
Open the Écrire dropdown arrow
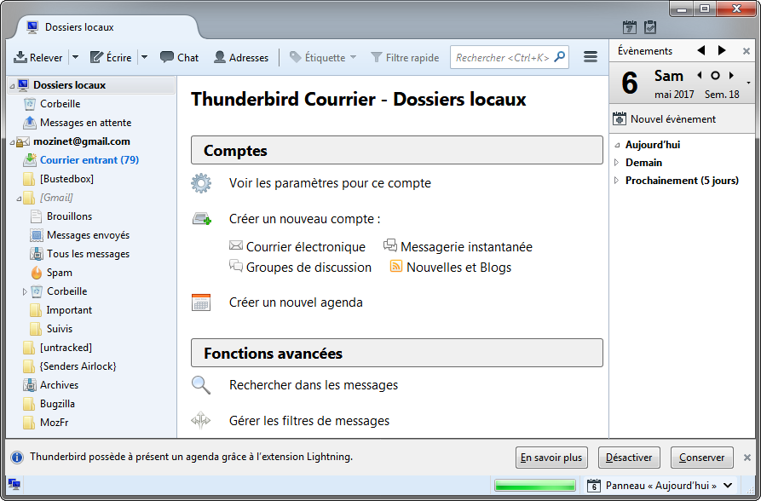[x=144, y=57]
